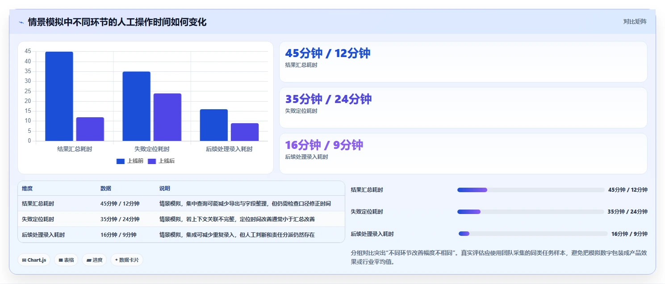Click the panel title 情景模拟中不同环节的人工操作时间如何变化
665x284 pixels.
117,22
